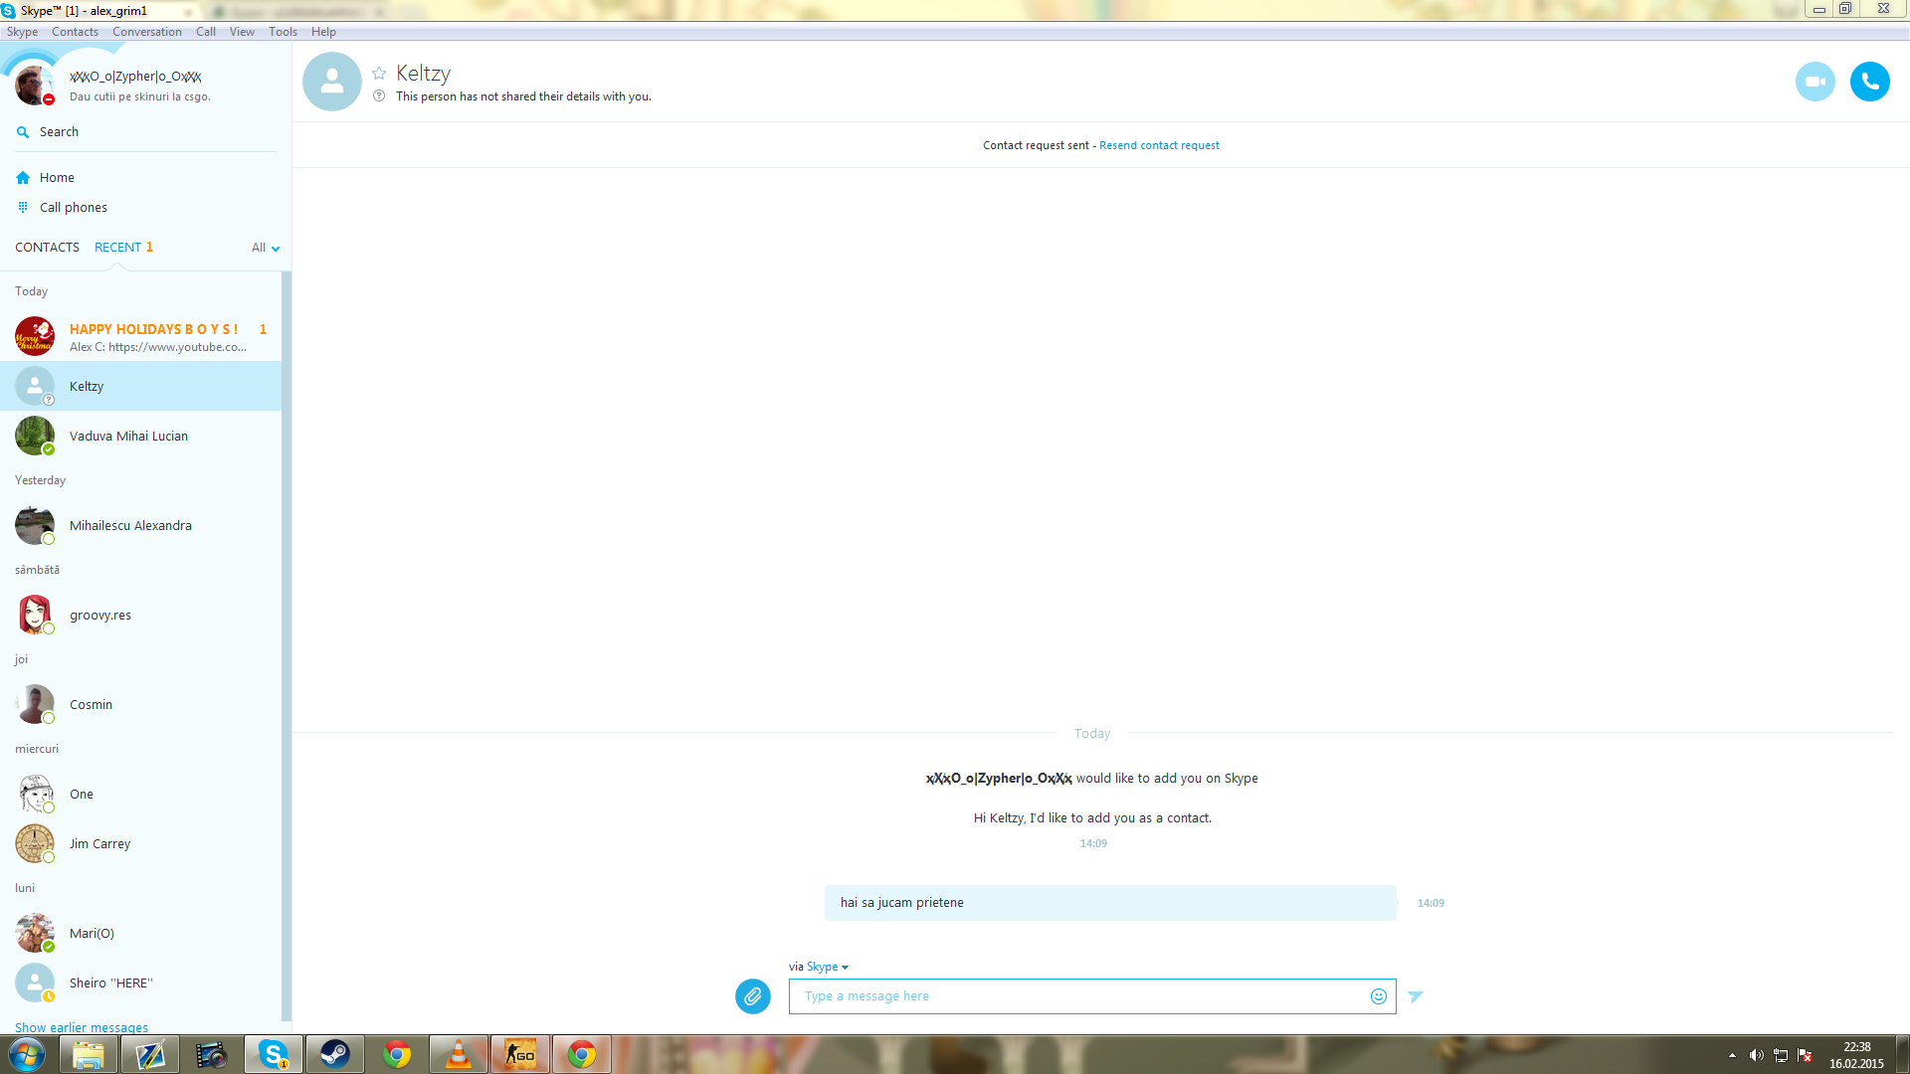1910x1074 pixels.
Task: Click Resend contact request link
Action: (1159, 145)
